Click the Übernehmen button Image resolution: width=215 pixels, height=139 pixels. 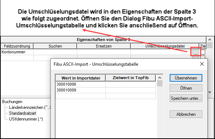186,78
